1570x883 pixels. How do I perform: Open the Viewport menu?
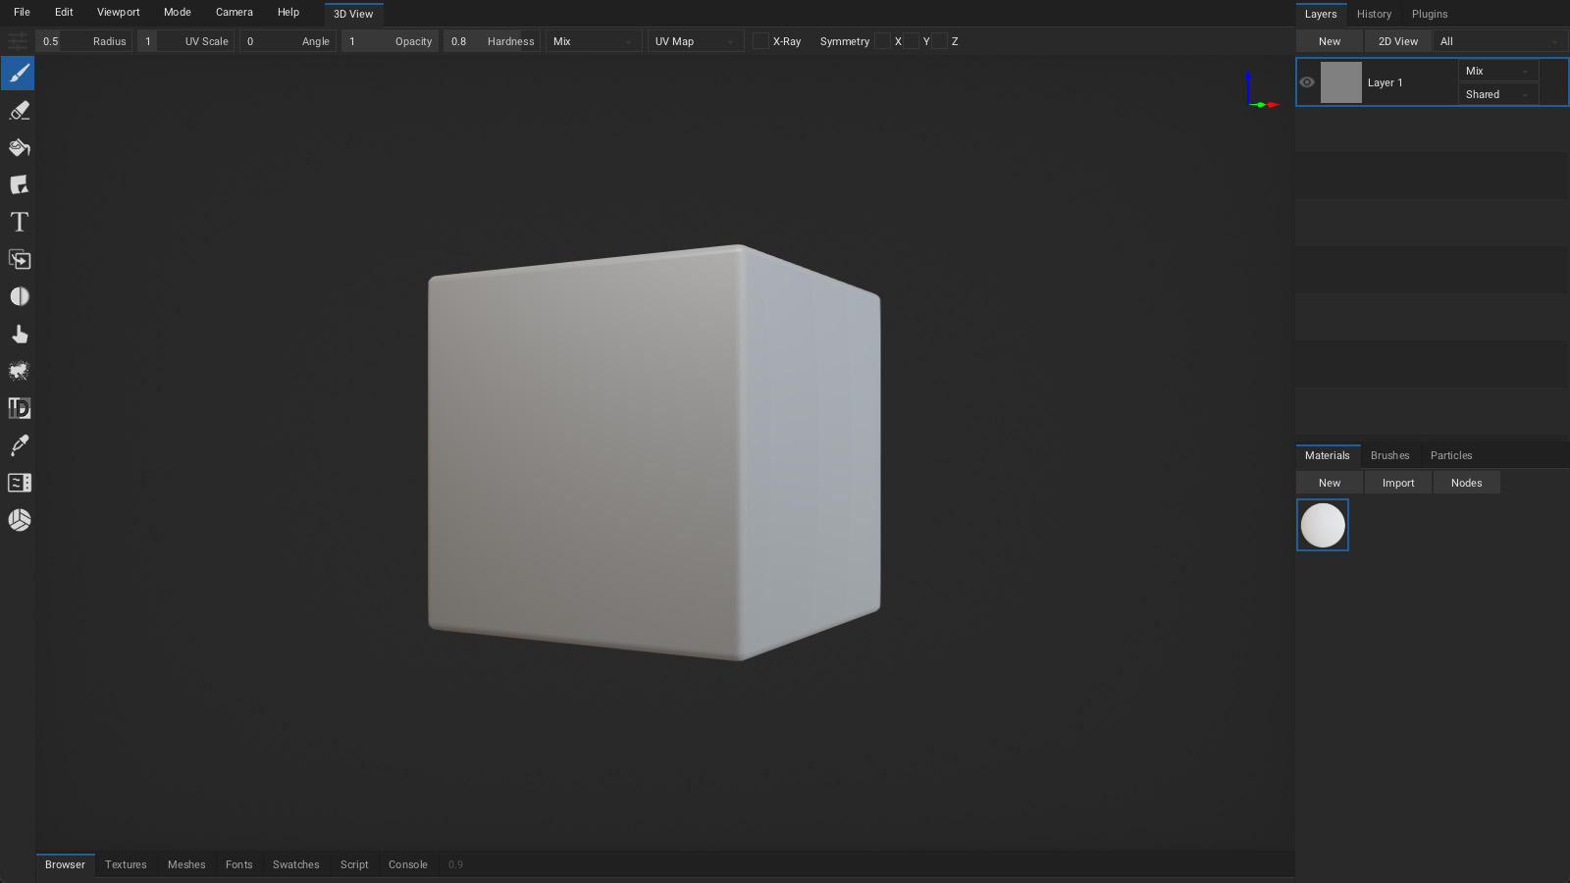click(118, 13)
